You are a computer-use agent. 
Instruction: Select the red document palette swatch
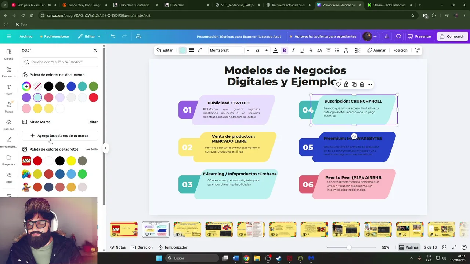pyautogui.click(x=94, y=97)
